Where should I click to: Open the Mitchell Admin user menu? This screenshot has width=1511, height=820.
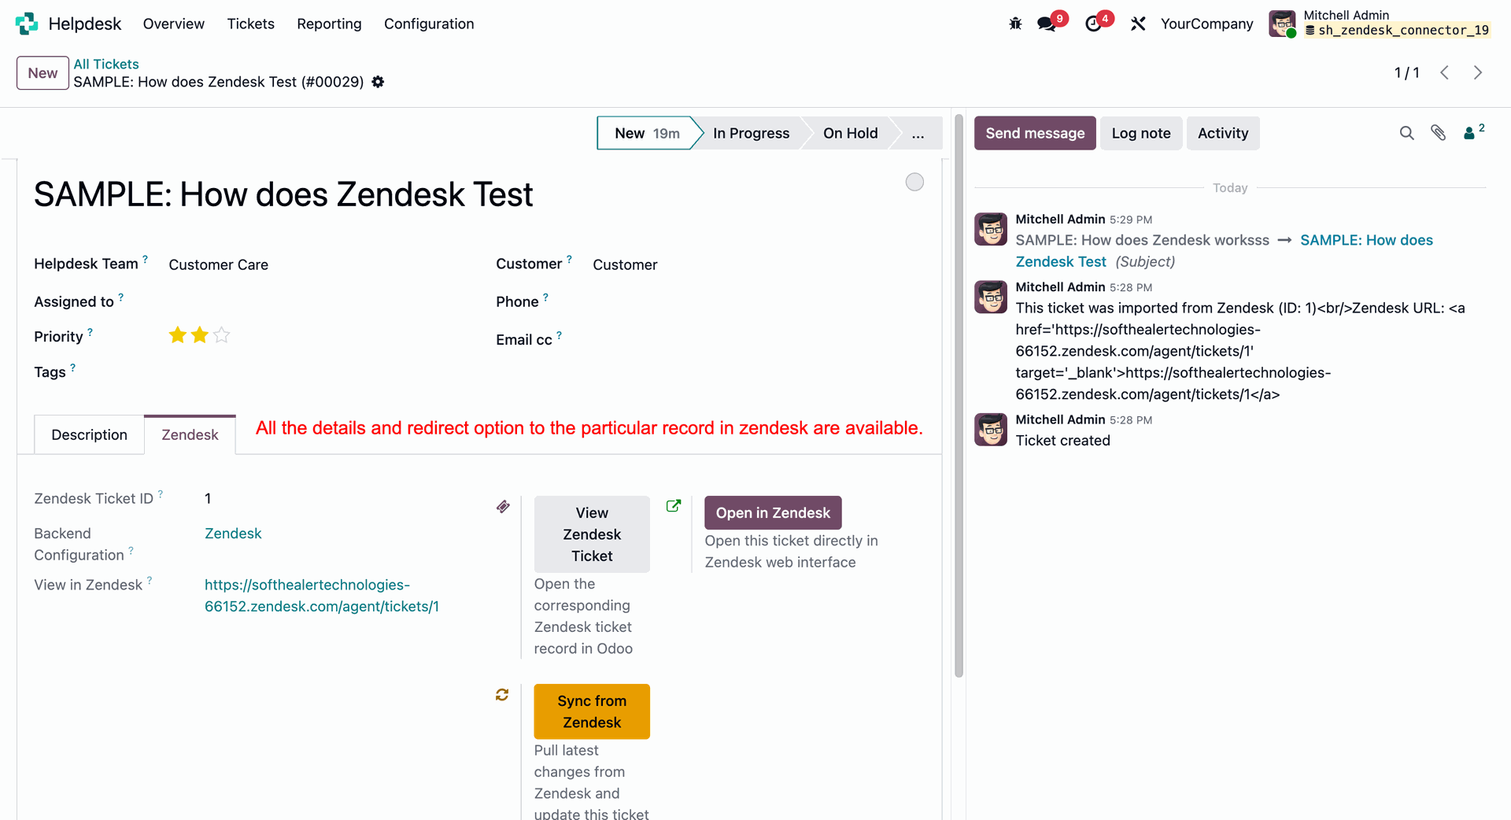click(1380, 24)
